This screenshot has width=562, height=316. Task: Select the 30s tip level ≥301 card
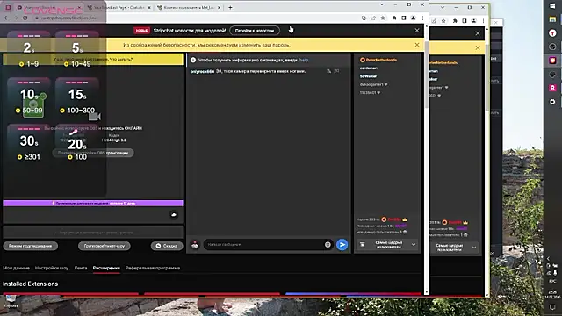point(28,144)
